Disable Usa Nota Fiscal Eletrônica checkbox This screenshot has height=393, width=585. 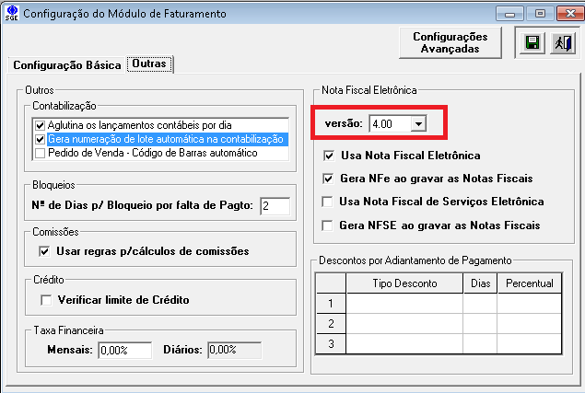pos(329,156)
